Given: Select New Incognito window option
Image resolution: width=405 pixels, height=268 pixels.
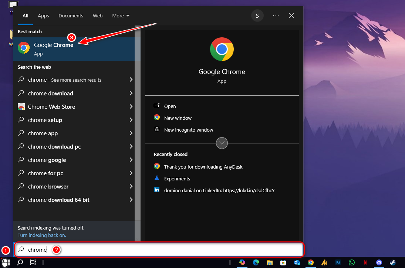Looking at the screenshot, I should (189, 130).
